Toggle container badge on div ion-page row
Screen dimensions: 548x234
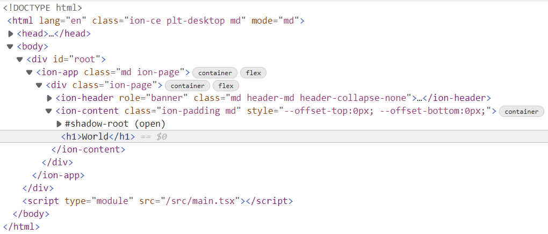188,86
